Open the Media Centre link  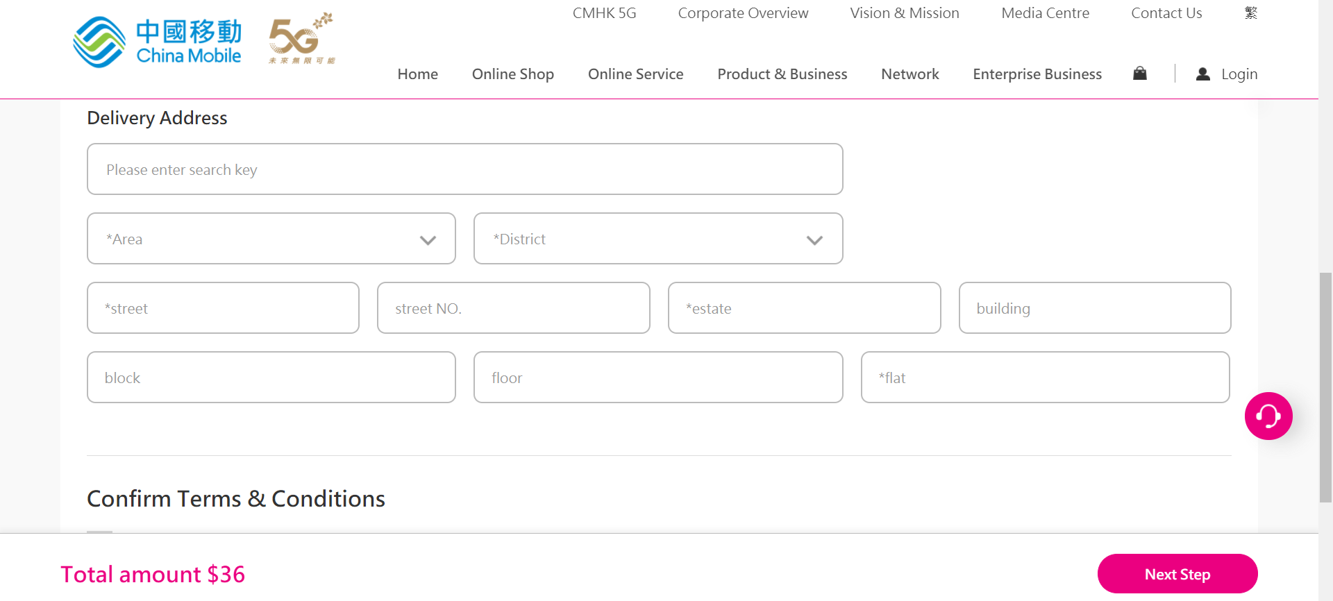click(x=1046, y=13)
